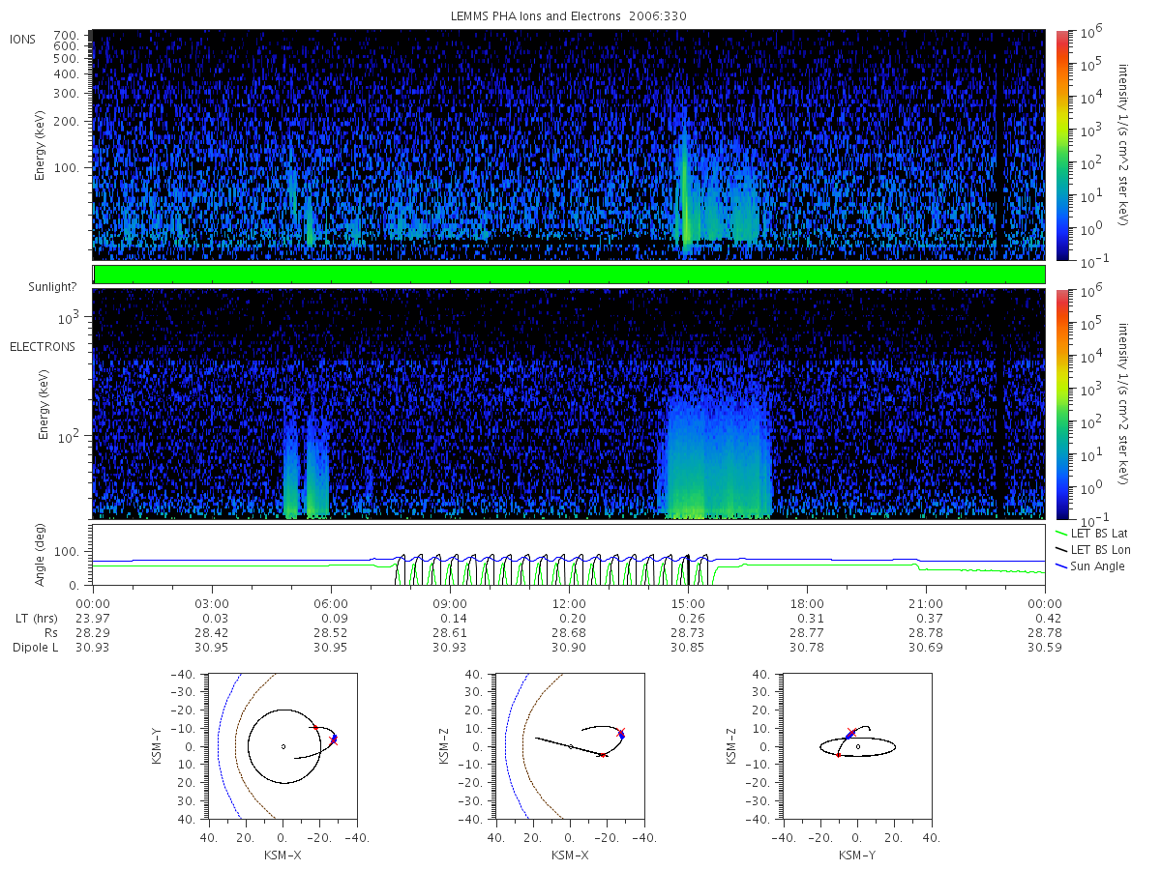
Task: Select the ions intensity colorbar
Action: coord(1061,145)
